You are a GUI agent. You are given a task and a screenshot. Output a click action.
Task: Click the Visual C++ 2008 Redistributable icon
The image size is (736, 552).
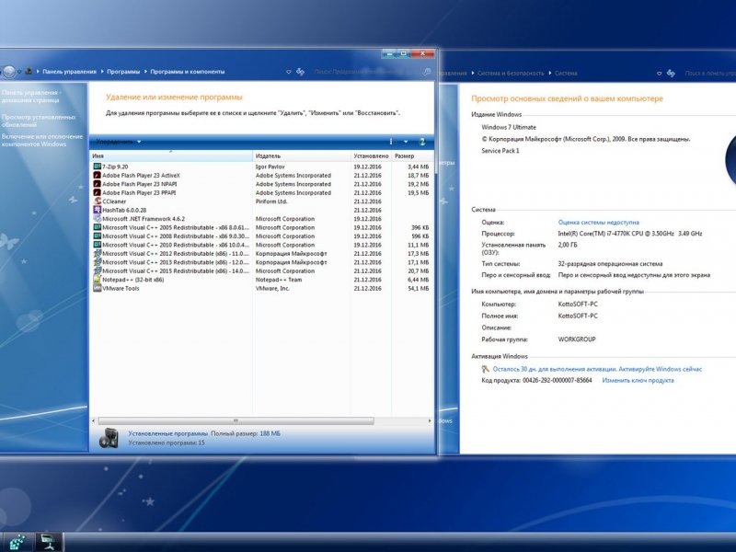coord(98,236)
